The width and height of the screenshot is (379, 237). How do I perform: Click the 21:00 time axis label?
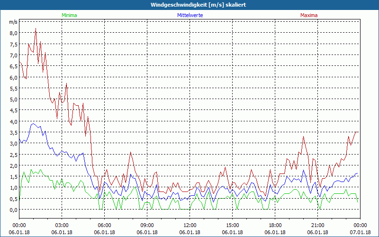(x=317, y=226)
